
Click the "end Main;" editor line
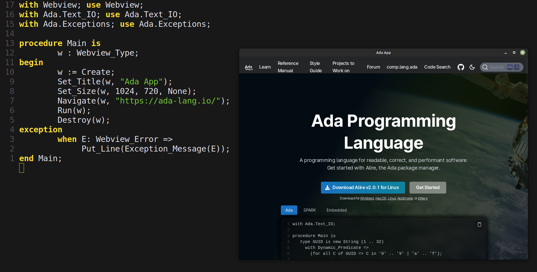pyautogui.click(x=40, y=158)
